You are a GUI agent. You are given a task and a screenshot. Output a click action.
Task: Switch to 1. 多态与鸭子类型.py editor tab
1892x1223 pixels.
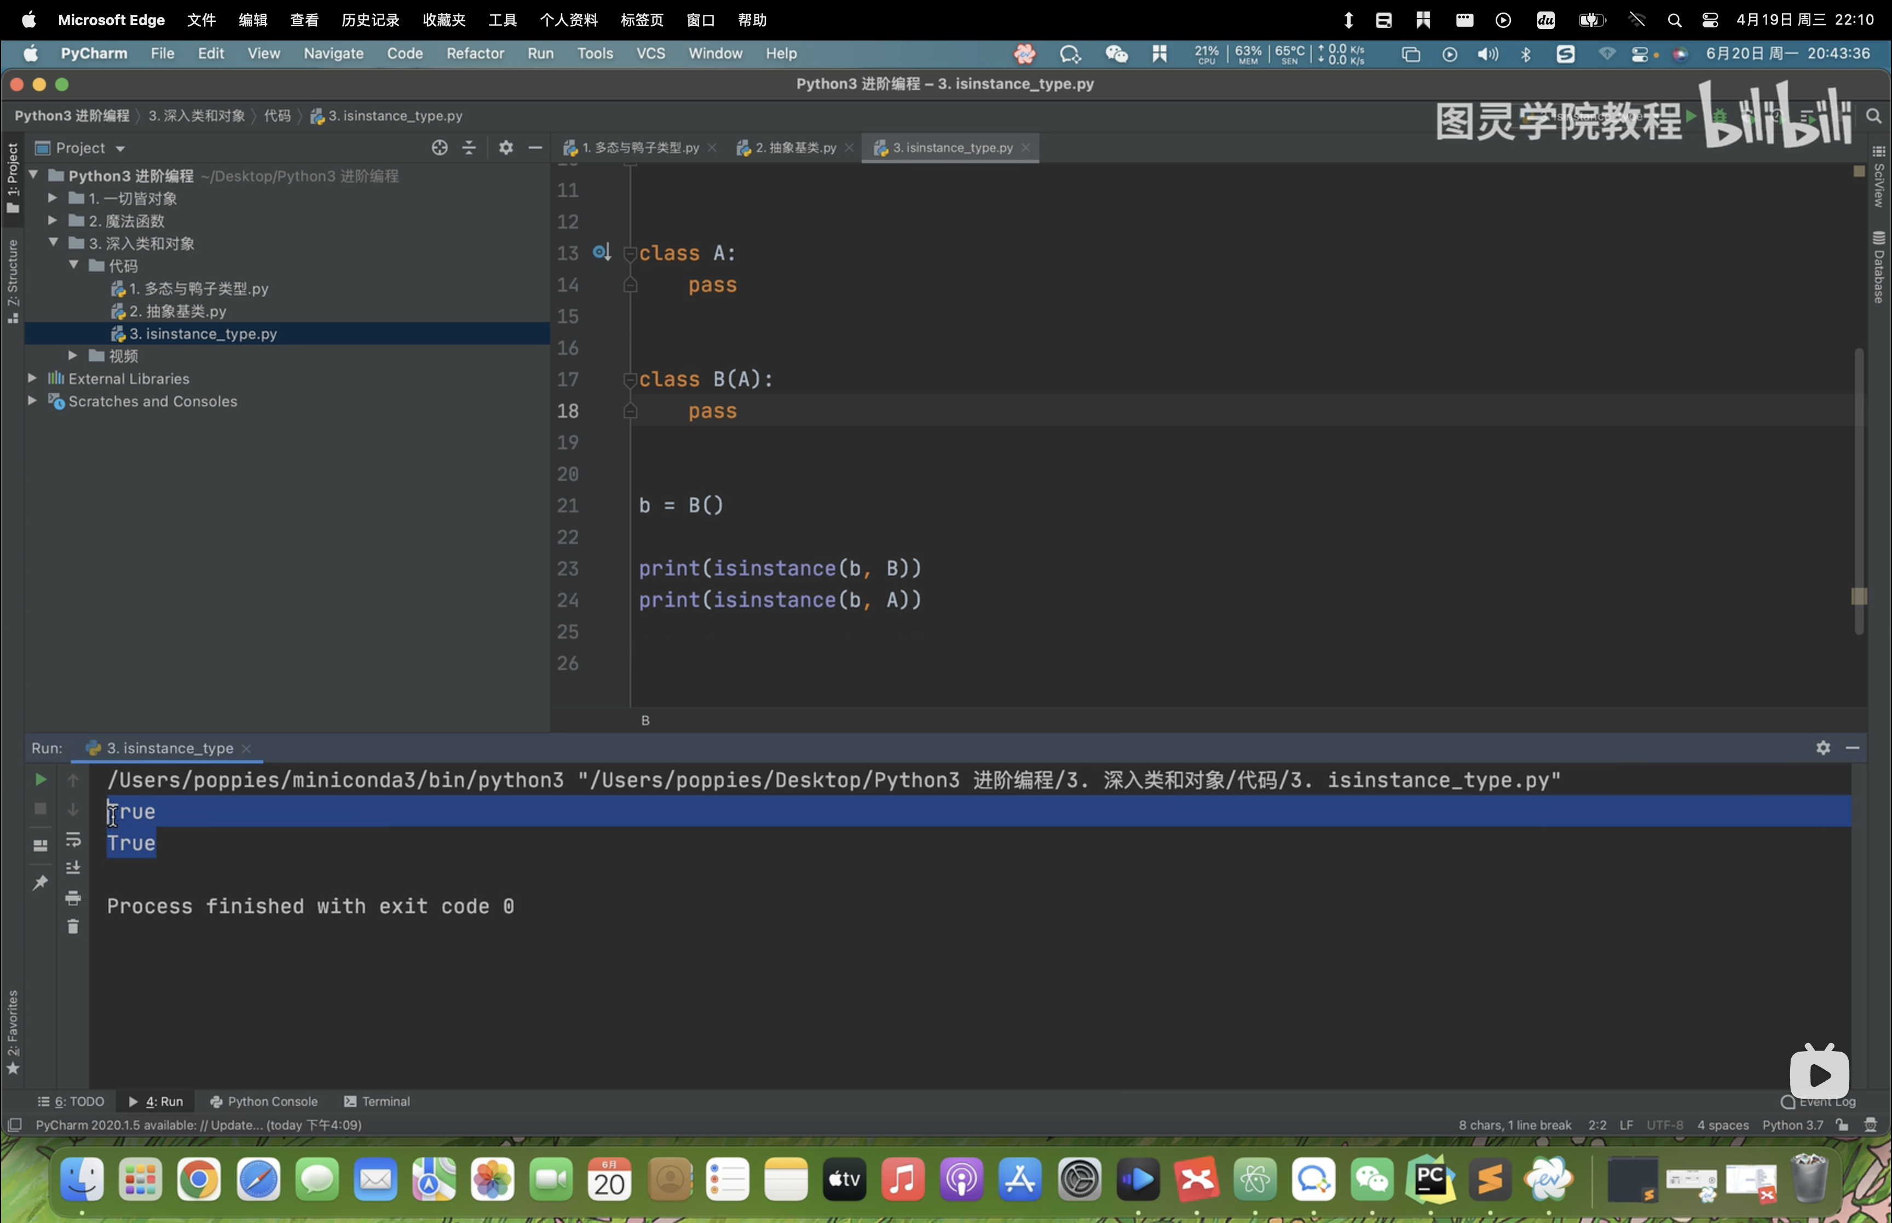click(640, 148)
